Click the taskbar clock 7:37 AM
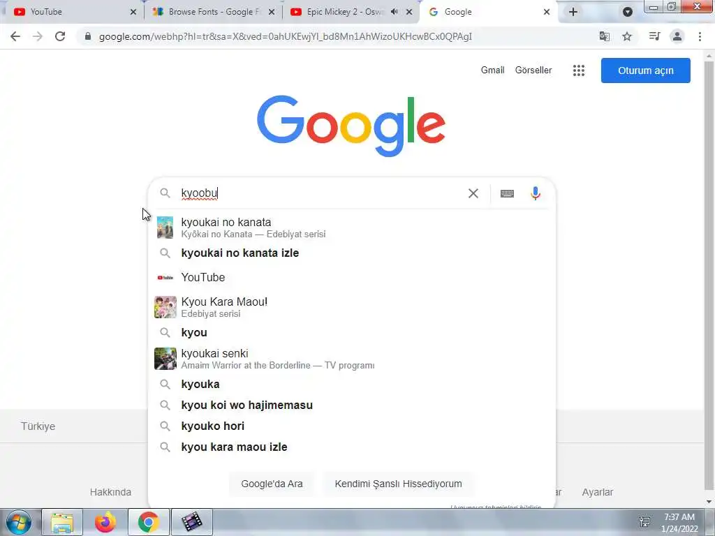Image resolution: width=715 pixels, height=536 pixels. click(x=679, y=517)
